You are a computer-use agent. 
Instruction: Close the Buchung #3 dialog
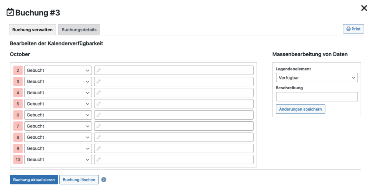pyautogui.click(x=364, y=8)
